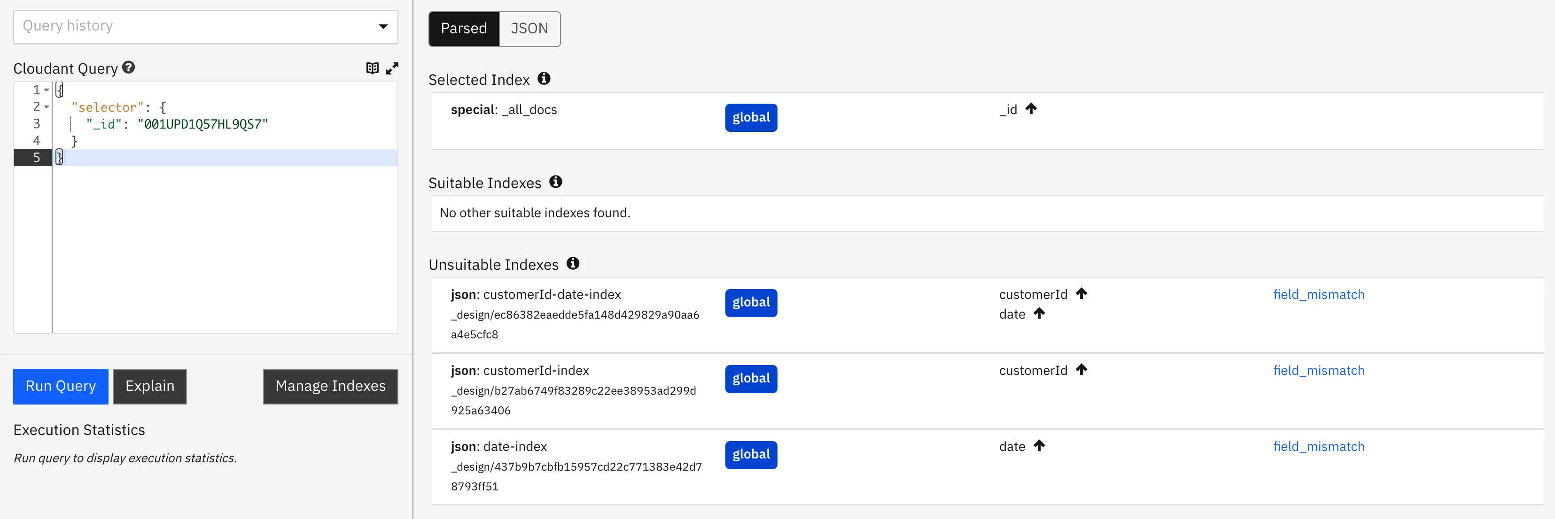This screenshot has height=519, width=1555.
Task: Click the "json: date-index" name
Action: click(498, 447)
